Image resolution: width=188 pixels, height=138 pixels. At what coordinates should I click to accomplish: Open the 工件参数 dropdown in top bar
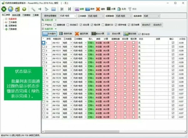point(103,16)
